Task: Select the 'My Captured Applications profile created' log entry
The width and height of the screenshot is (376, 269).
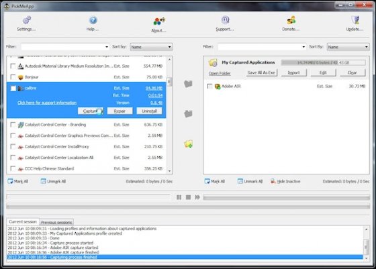Action: [x=185, y=233]
